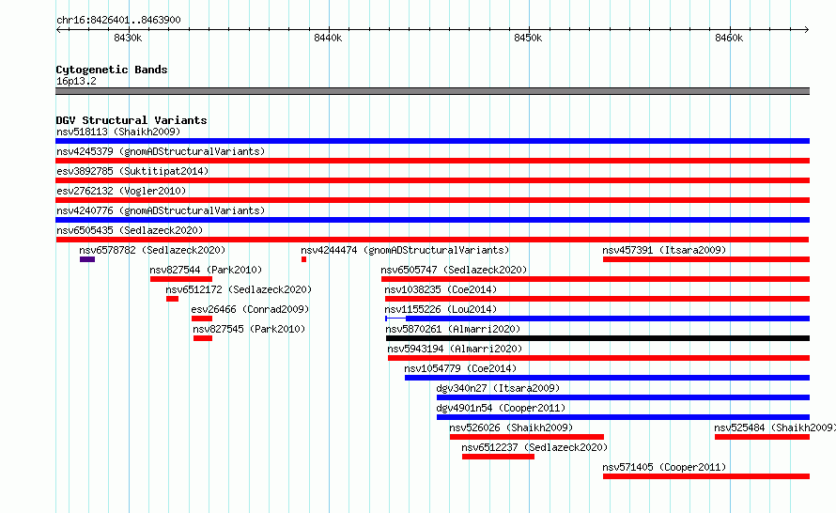The height and width of the screenshot is (513, 836).
Task: Open nsv6512172 (Sedlazeck2020) label
Action: coord(239,289)
